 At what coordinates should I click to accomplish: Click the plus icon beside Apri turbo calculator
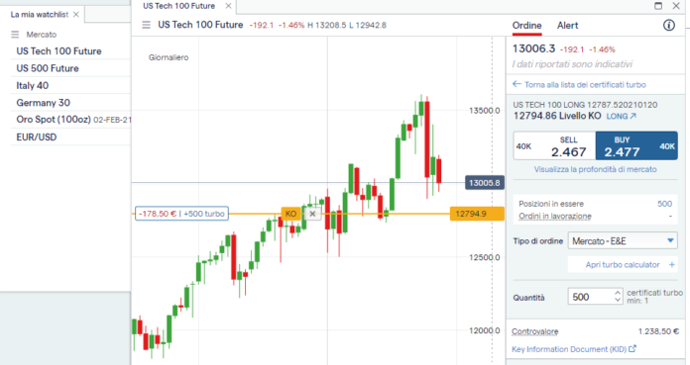671,264
